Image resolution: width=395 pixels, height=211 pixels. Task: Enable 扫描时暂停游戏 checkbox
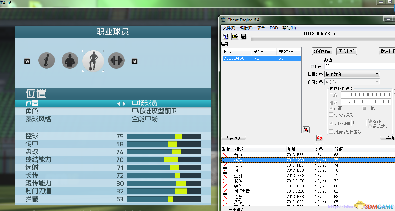point(331,132)
